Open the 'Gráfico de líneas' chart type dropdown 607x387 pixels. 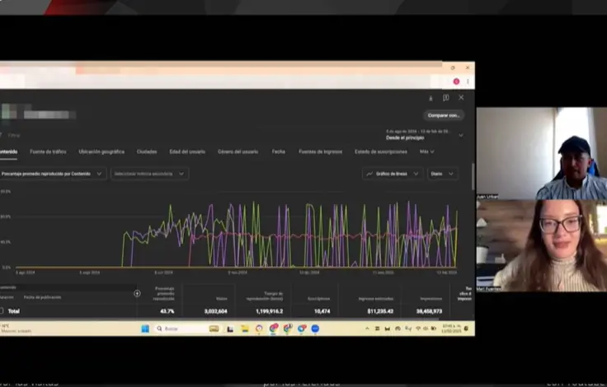pyautogui.click(x=393, y=174)
